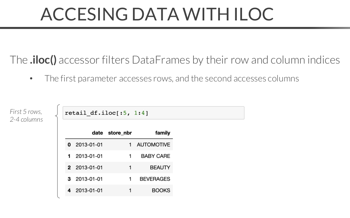The height and width of the screenshot is (218, 350).
Task: Click the BOOKS cell in the last row
Action: [161, 190]
